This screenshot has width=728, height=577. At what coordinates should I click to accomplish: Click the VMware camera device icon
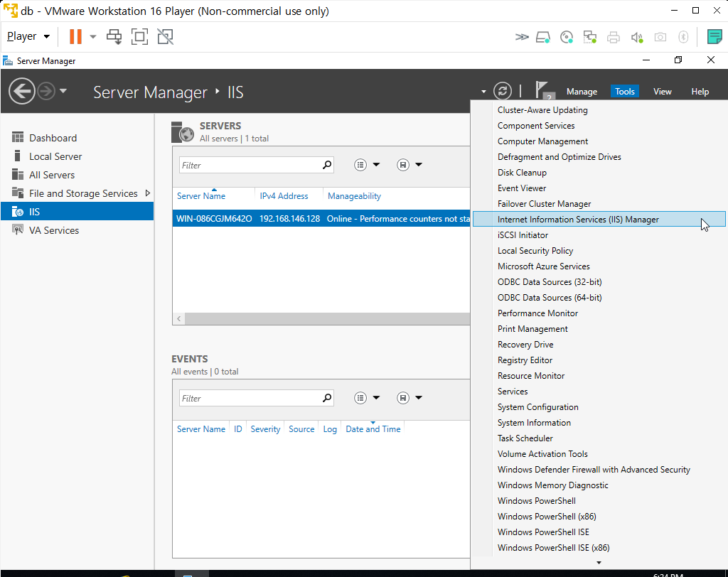(660, 37)
